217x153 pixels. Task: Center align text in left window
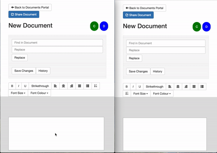point(63,86)
